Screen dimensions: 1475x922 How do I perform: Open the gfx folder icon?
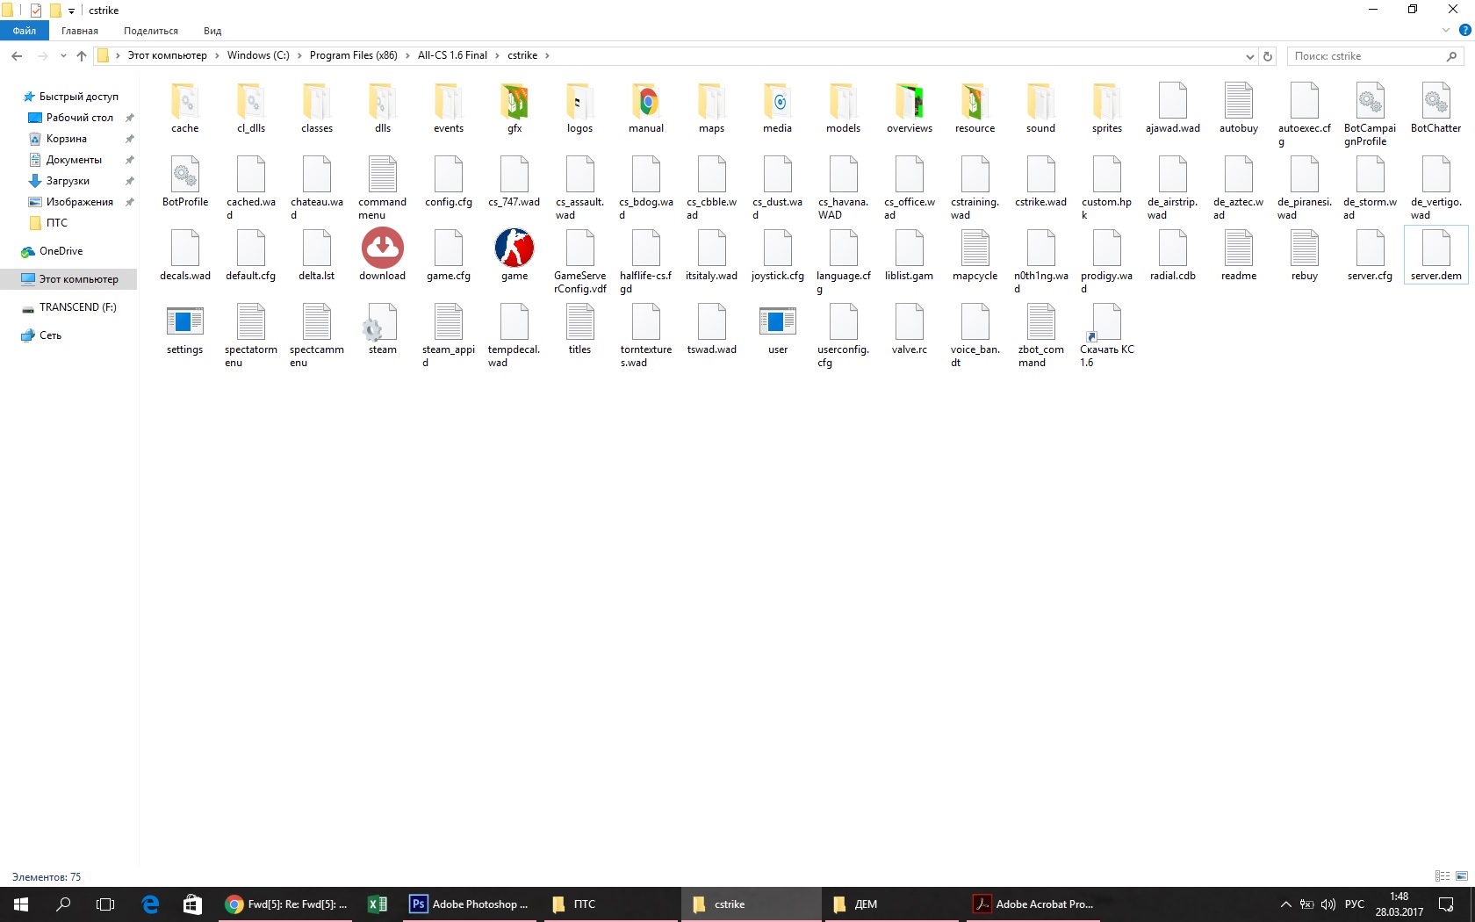pyautogui.click(x=514, y=102)
